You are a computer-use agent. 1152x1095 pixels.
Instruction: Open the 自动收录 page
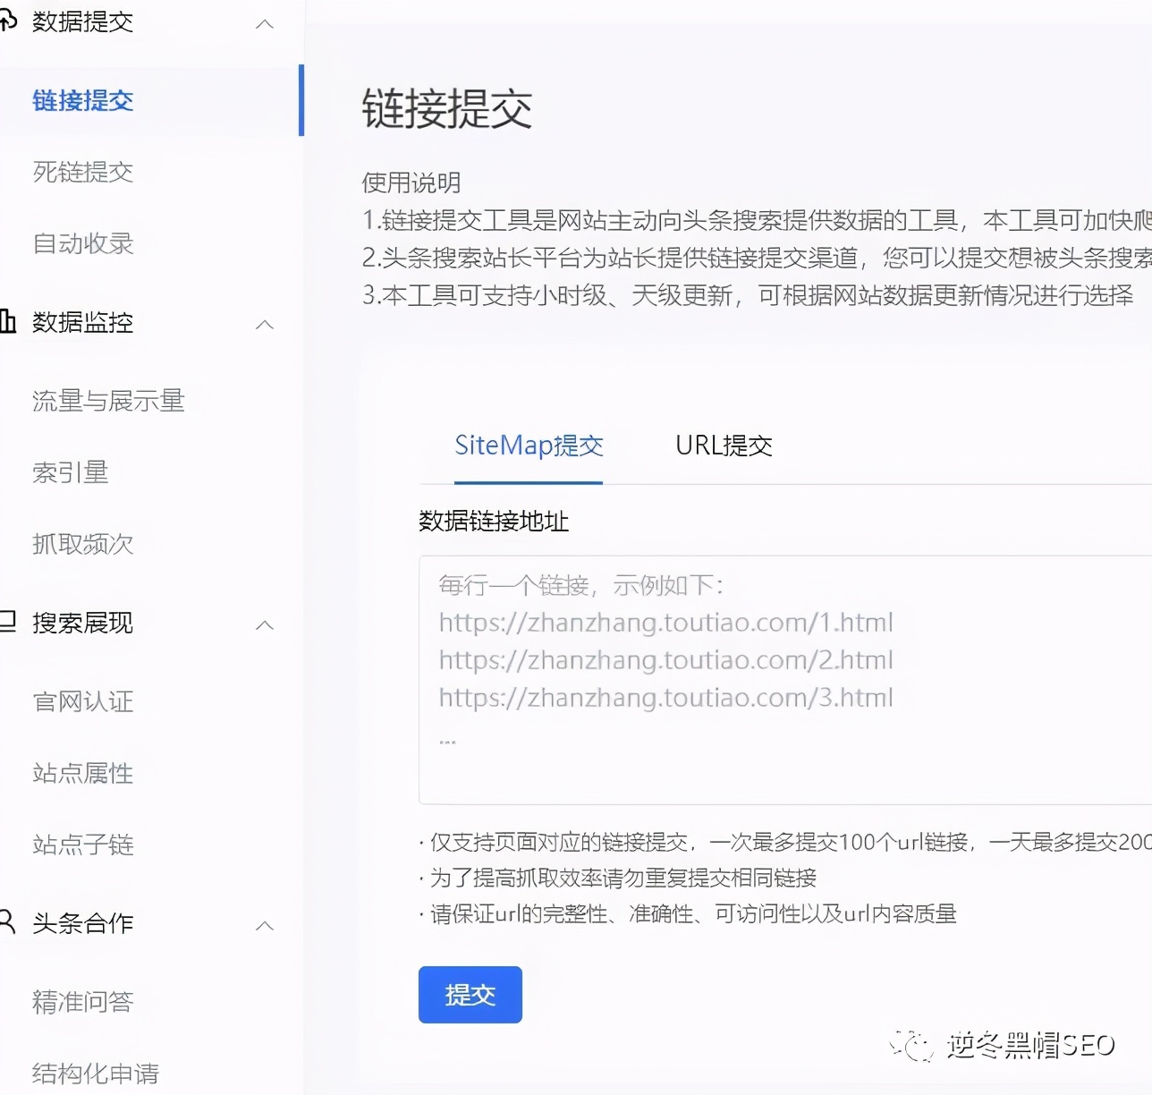82,243
